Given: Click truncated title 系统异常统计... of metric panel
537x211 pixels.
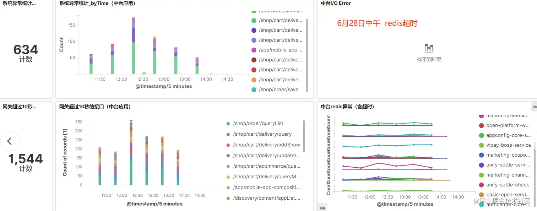Looking at the screenshot, I should click(x=19, y=3).
